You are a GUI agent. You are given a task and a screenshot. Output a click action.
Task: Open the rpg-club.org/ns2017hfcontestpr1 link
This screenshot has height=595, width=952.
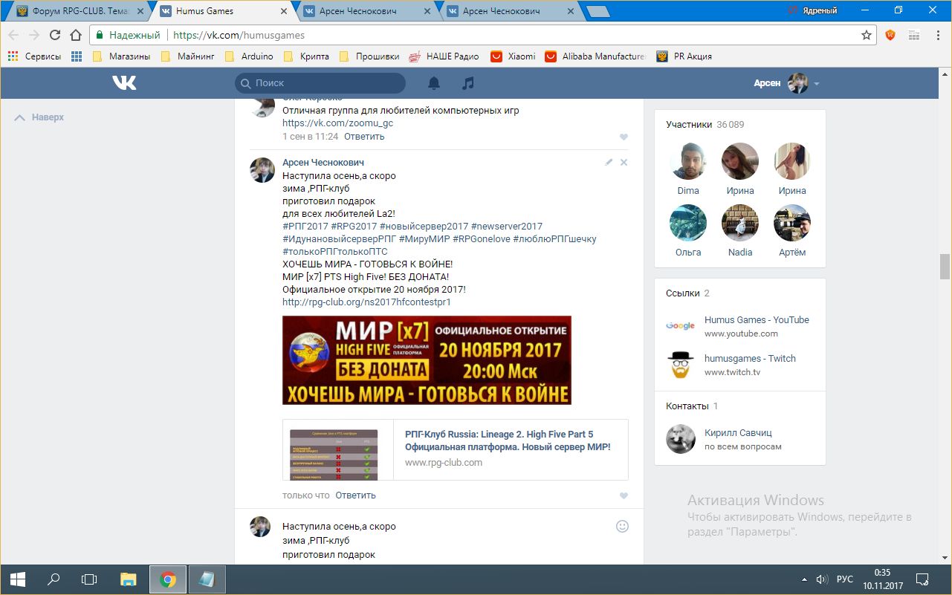click(x=366, y=302)
